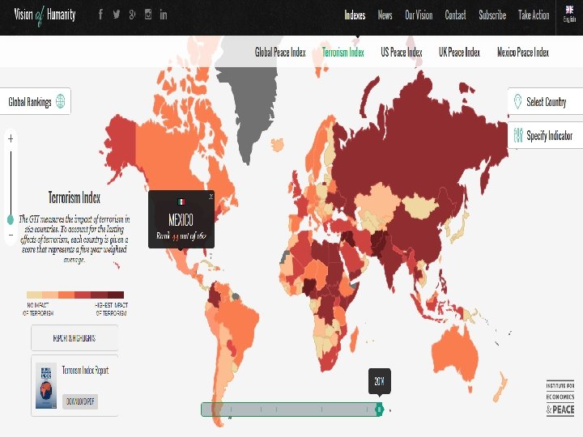Click the MEXICO title in the popup
Viewport: 583px width, 437px height.
click(x=181, y=219)
